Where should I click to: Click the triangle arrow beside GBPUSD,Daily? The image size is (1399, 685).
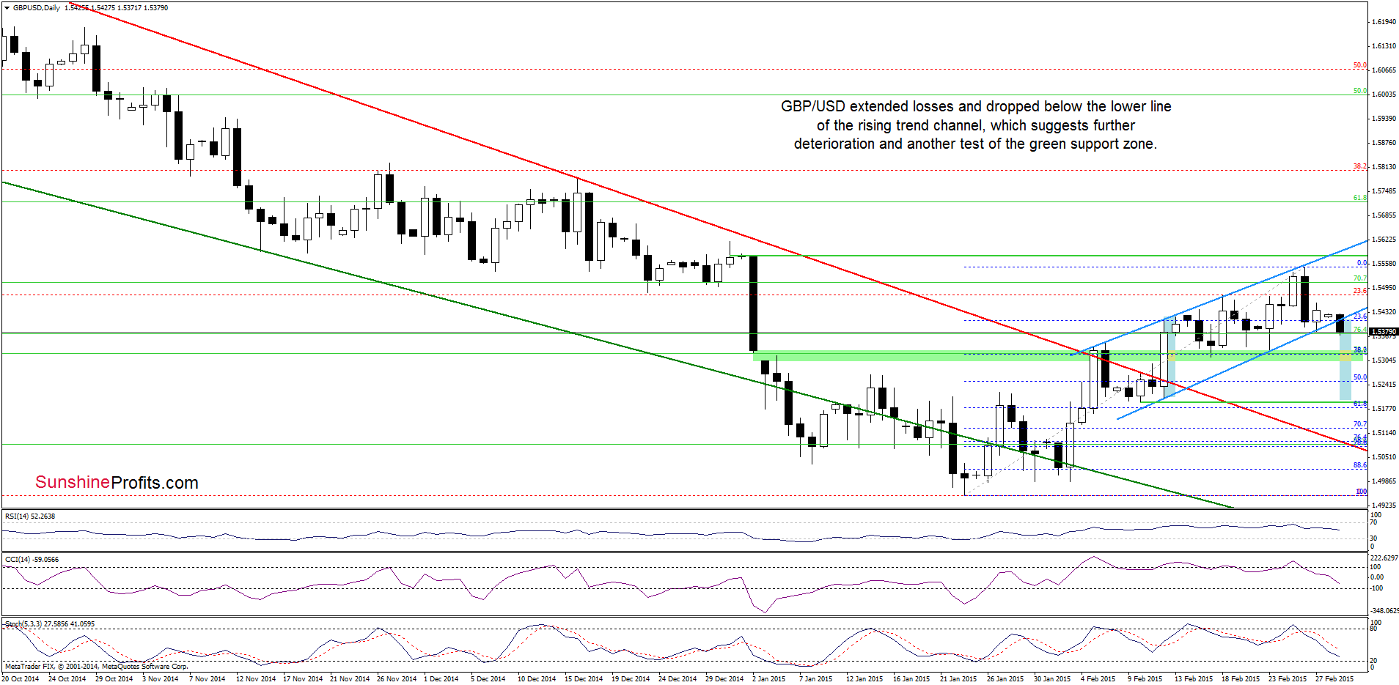(x=7, y=8)
